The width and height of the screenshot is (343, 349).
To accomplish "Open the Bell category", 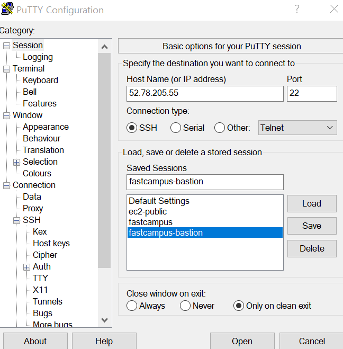I will pyautogui.click(x=30, y=92).
